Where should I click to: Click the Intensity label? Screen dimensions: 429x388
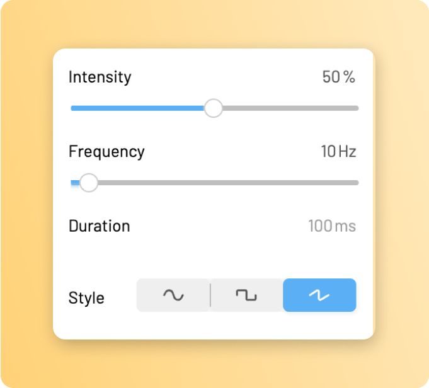coord(100,77)
